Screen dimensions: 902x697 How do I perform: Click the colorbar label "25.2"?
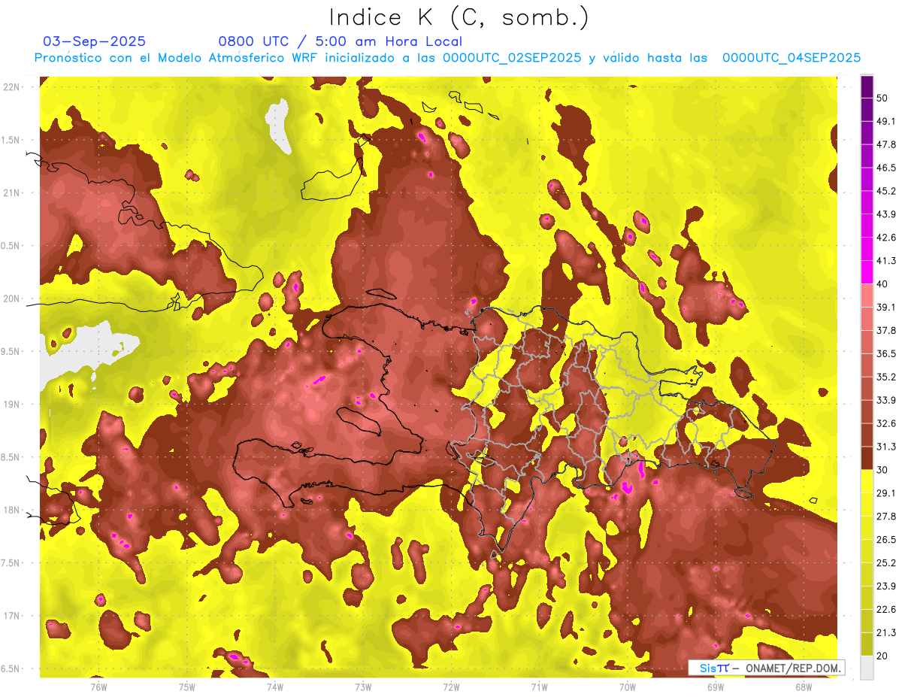pyautogui.click(x=886, y=562)
